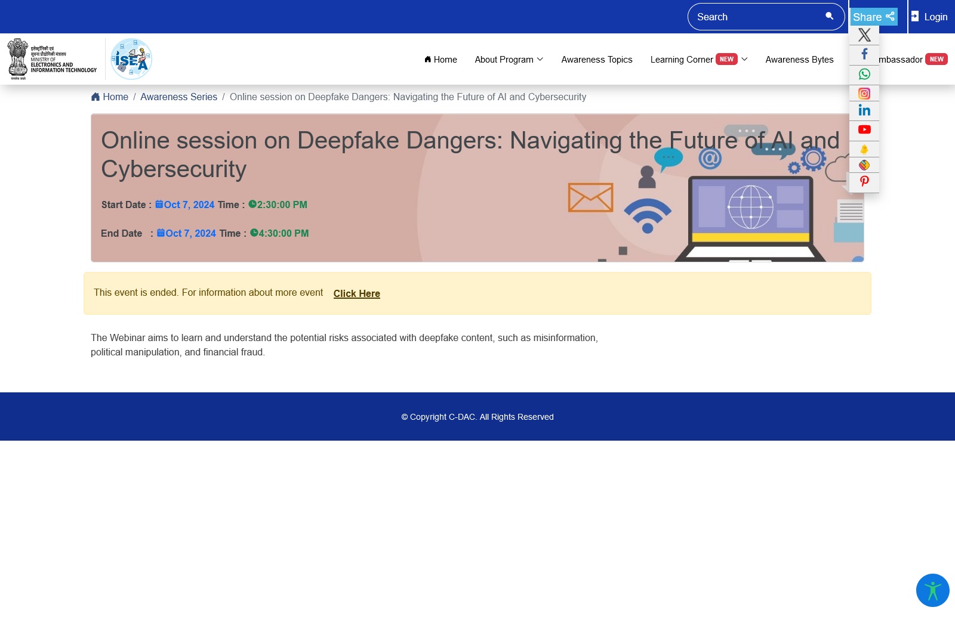Open Awareness Topics menu item
Screen dimensions: 955x641
[x=596, y=60]
